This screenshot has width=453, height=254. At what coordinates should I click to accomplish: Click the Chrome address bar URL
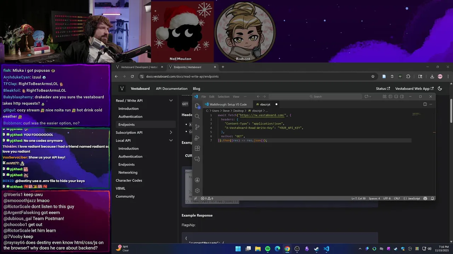182,76
